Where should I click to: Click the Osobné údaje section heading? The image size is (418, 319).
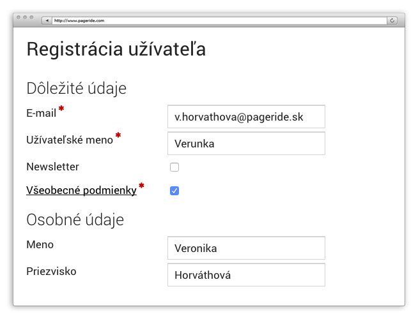pyautogui.click(x=75, y=220)
